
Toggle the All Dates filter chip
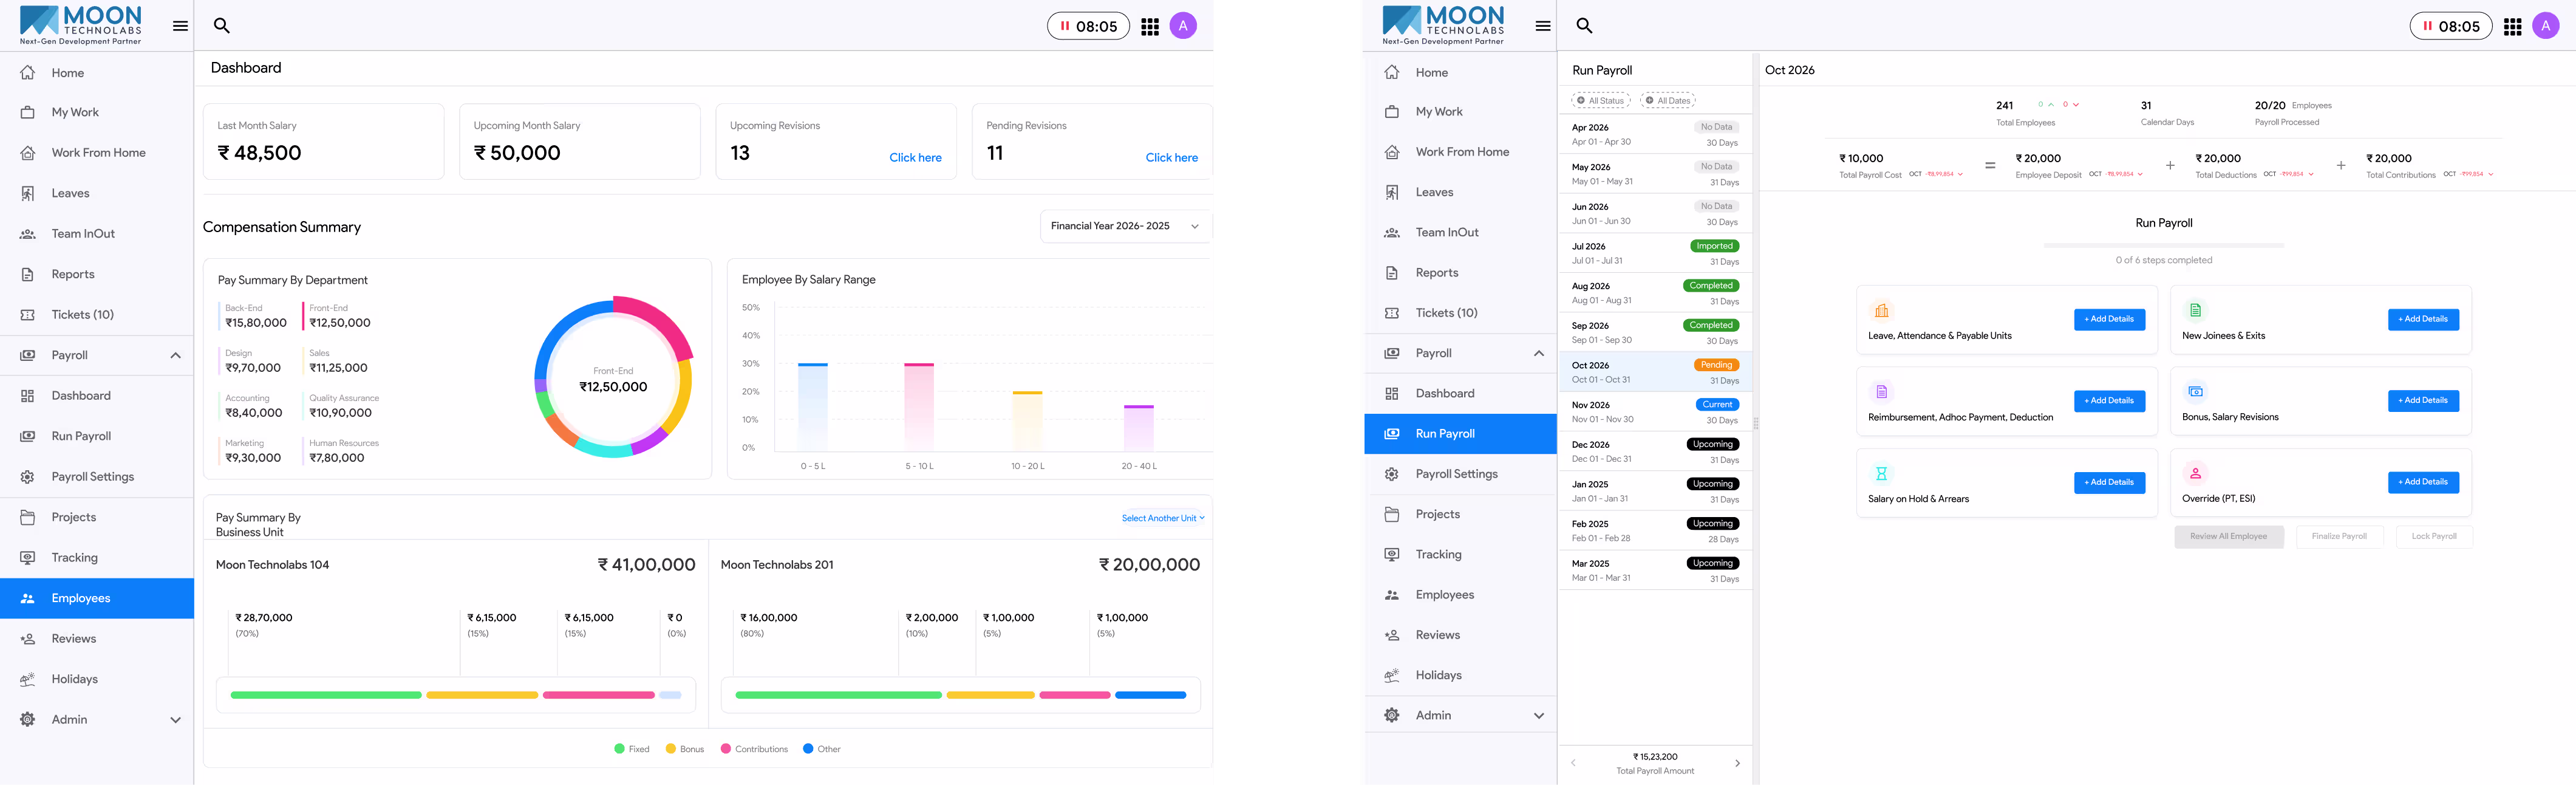coord(1668,100)
